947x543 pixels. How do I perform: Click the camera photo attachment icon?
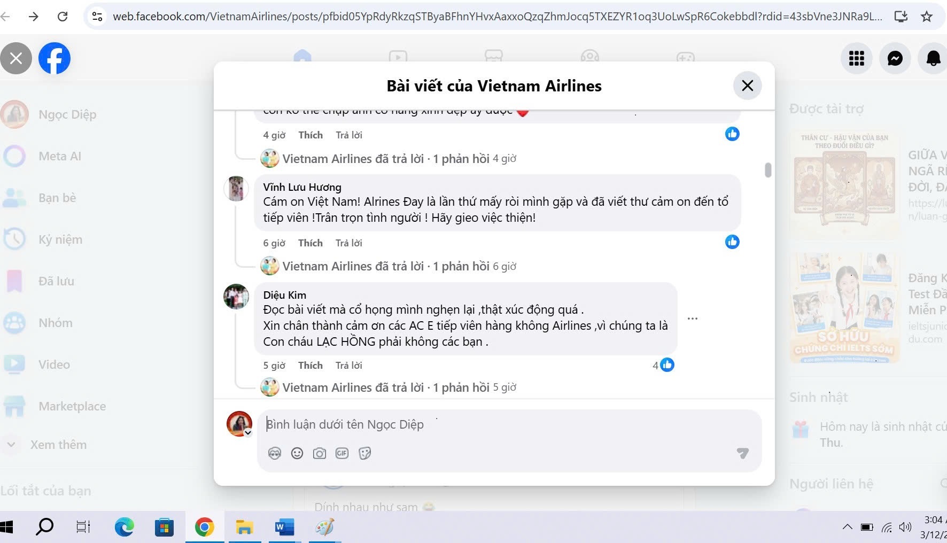[320, 453]
